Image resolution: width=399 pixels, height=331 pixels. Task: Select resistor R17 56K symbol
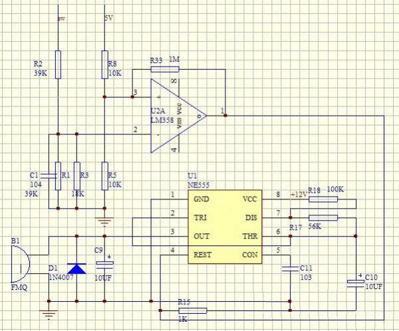point(323,218)
